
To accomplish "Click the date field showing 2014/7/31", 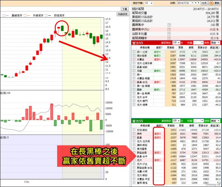I will [184, 3].
